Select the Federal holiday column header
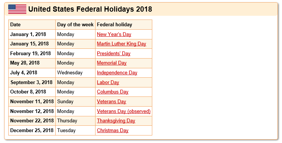The width and height of the screenshot is (282, 143). [124, 24]
